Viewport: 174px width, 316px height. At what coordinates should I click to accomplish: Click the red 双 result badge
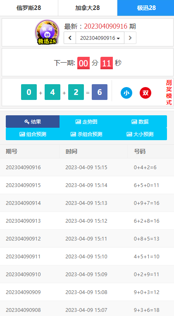tap(145, 93)
